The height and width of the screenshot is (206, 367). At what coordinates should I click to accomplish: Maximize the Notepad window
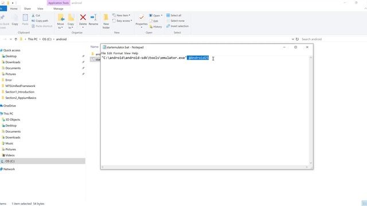click(x=296, y=47)
